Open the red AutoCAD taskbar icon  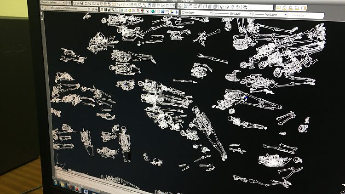coord(77,189)
